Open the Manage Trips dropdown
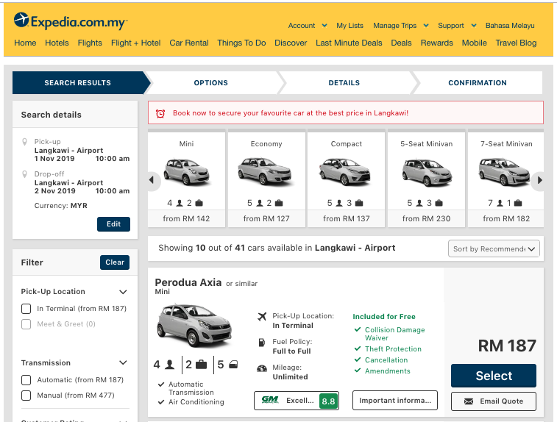 click(x=401, y=26)
